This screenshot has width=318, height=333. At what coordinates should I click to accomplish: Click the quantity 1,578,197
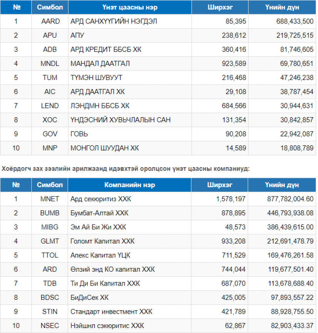pyautogui.click(x=231, y=199)
